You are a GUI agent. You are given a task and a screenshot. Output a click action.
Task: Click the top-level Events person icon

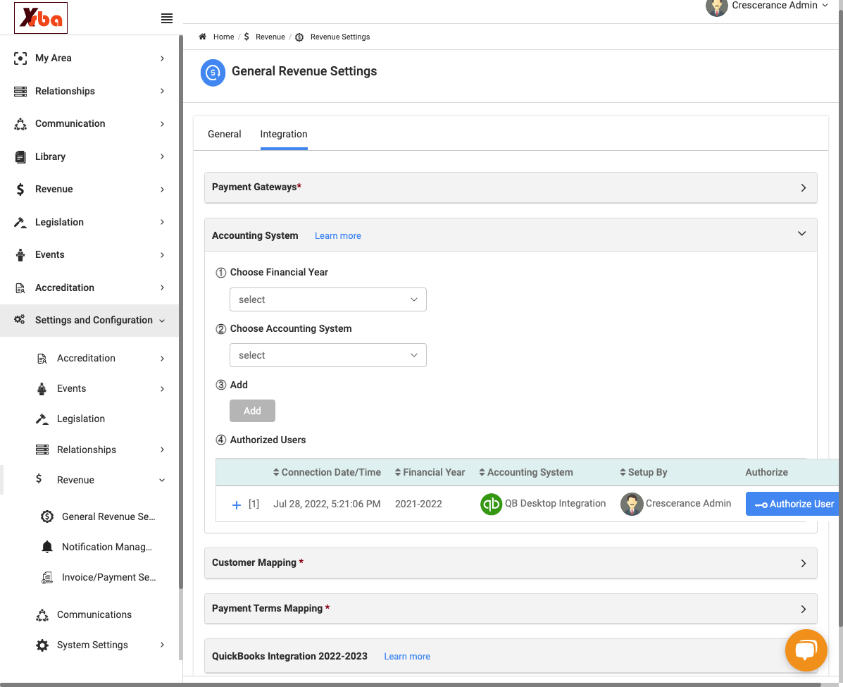(20, 255)
